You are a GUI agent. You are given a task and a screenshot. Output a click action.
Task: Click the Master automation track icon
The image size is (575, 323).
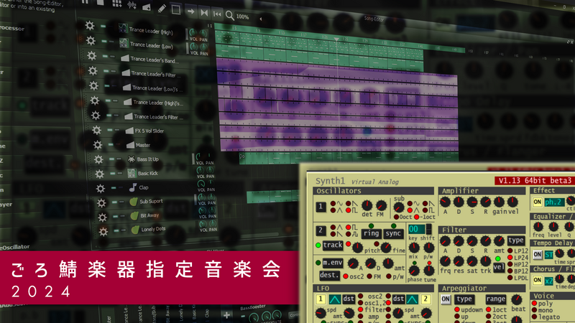[130, 145]
